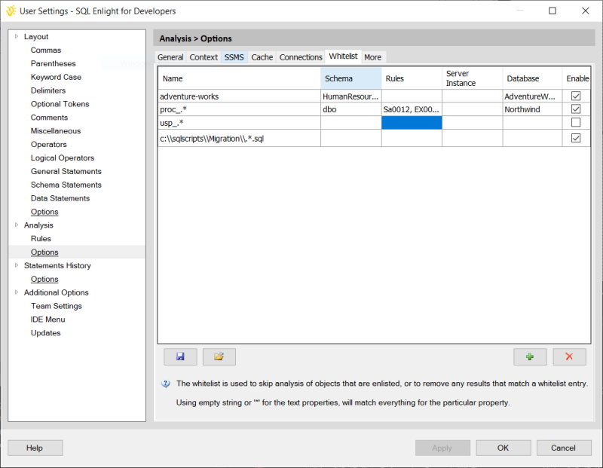The width and height of the screenshot is (603, 468).
Task: Maximize the User Settings window
Action: tap(552, 11)
